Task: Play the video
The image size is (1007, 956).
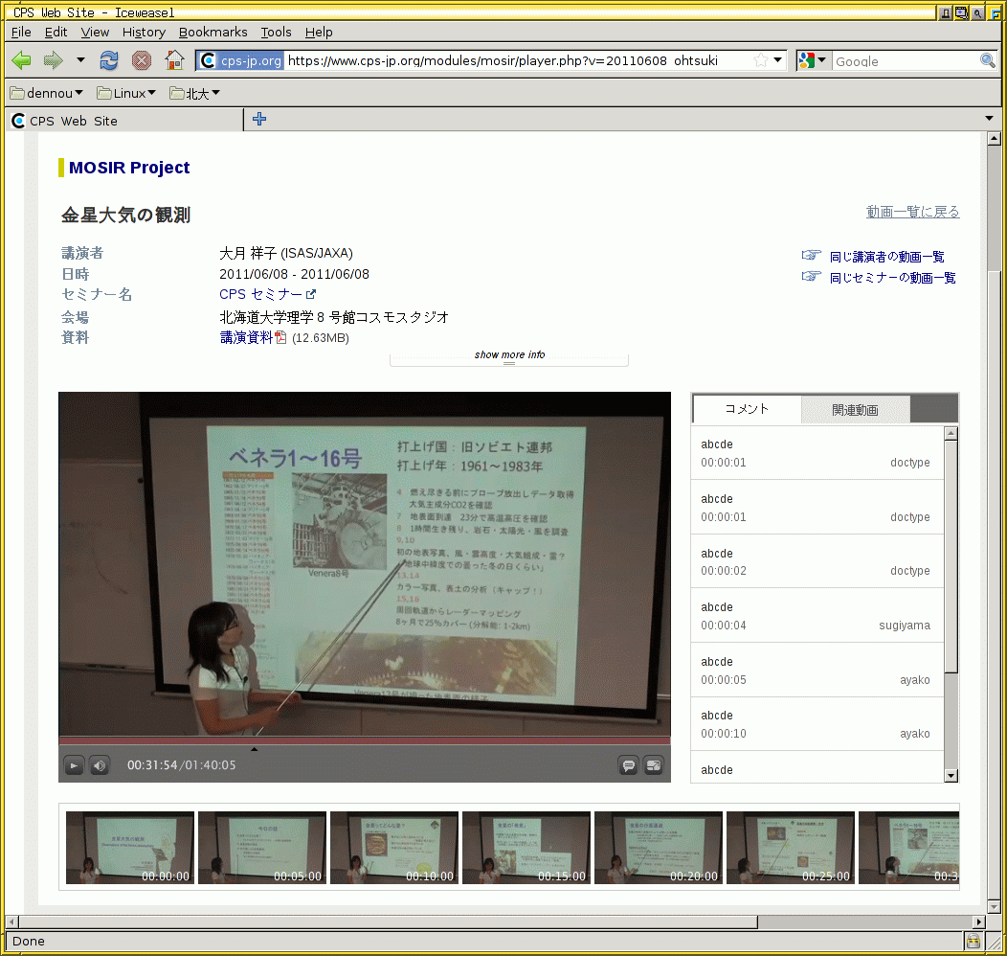Action: 74,765
